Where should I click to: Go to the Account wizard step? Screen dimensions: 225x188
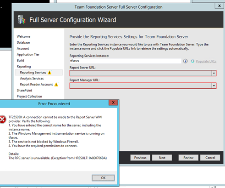click(x=23, y=48)
